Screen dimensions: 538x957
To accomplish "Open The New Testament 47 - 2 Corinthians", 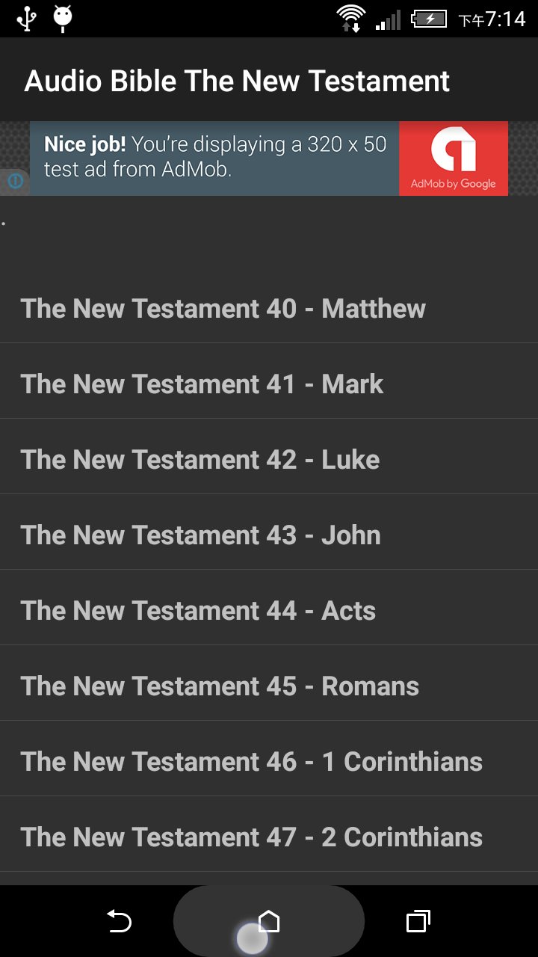I will click(x=251, y=837).
